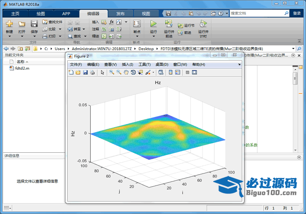The height and width of the screenshot is (214, 306).
Task: Run the script with green 运行 arrow
Action: (x=153, y=24)
